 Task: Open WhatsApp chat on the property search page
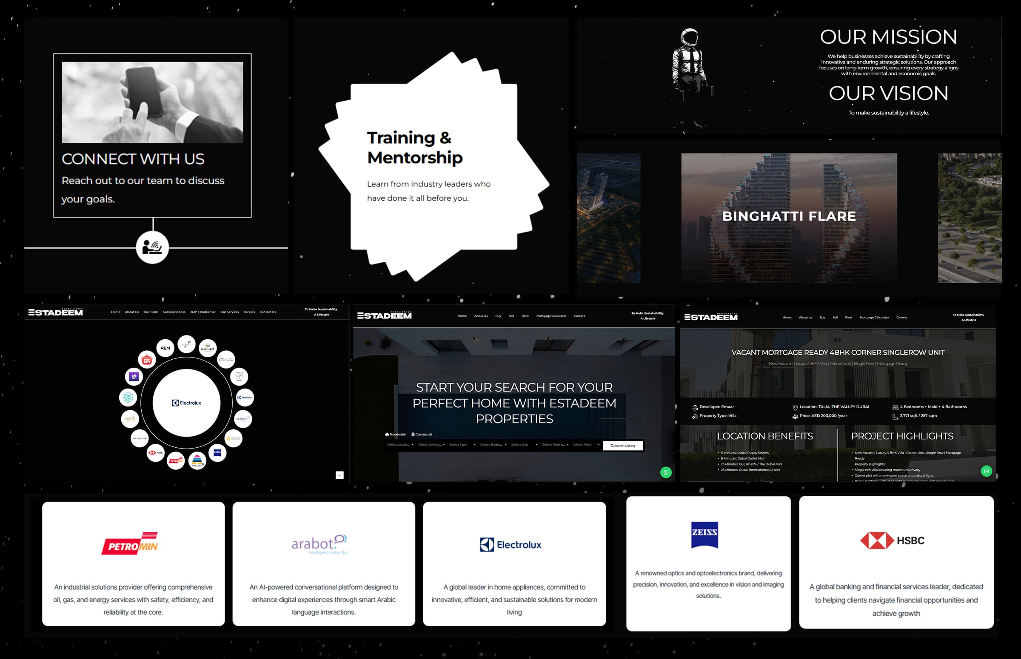click(x=666, y=472)
